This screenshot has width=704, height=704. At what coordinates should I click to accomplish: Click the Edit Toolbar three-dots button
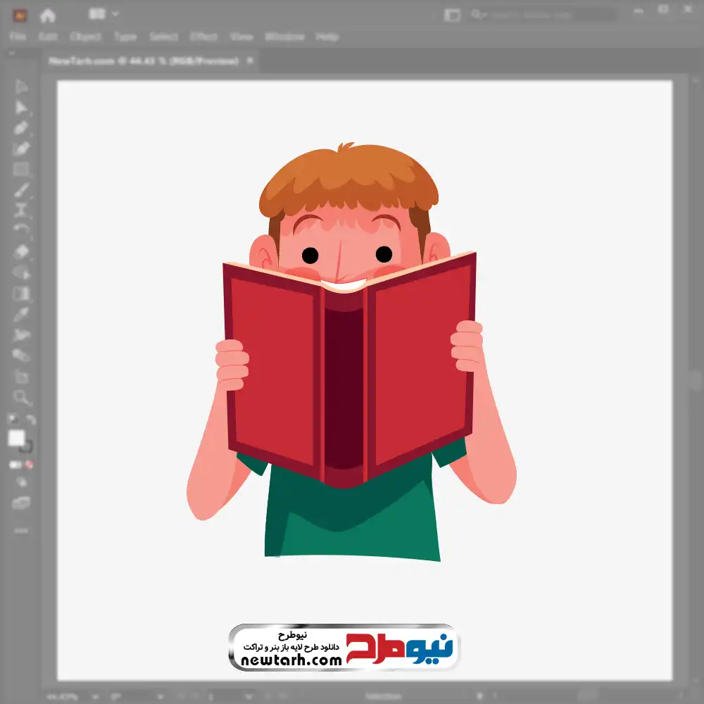click(21, 530)
